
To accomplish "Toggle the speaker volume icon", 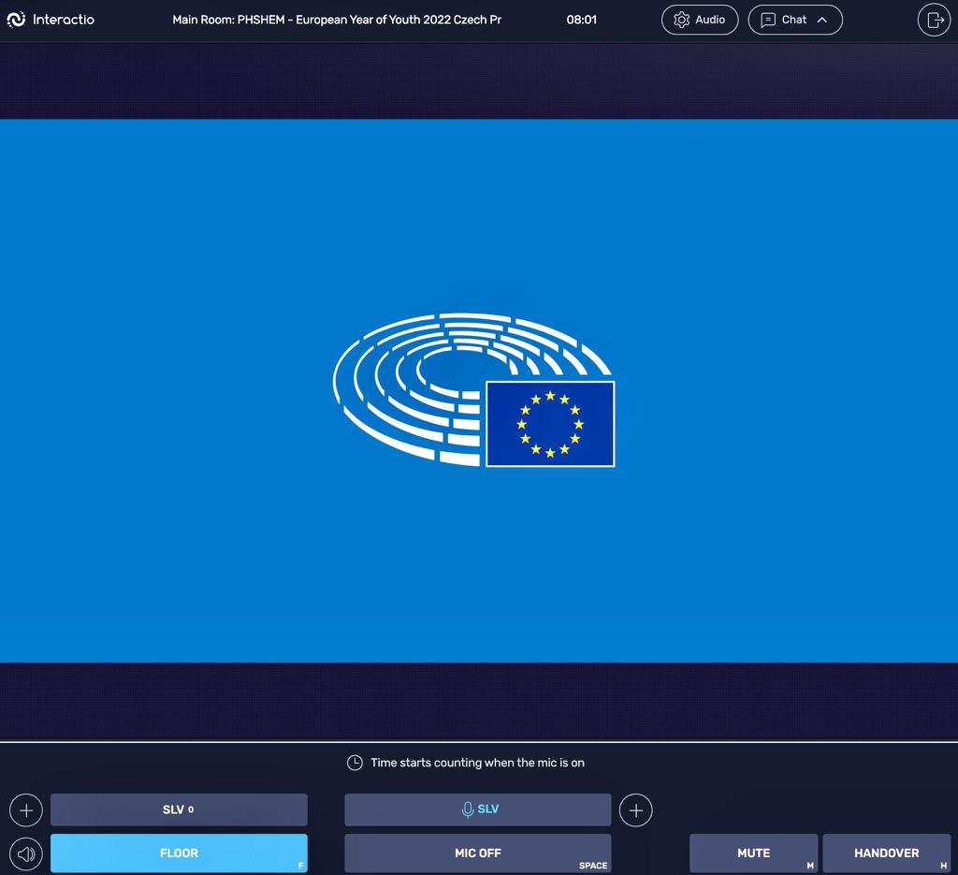I will click(x=25, y=853).
